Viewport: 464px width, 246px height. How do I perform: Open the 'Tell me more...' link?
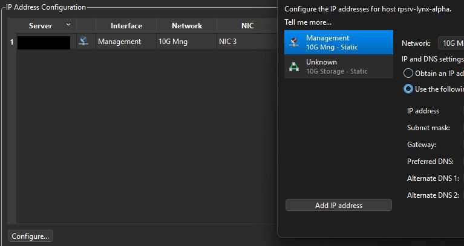point(308,22)
